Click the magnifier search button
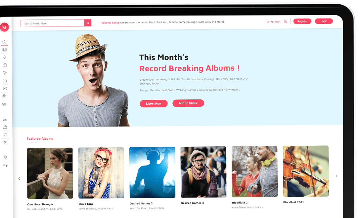This screenshot has width=360, height=218. [x=88, y=23]
